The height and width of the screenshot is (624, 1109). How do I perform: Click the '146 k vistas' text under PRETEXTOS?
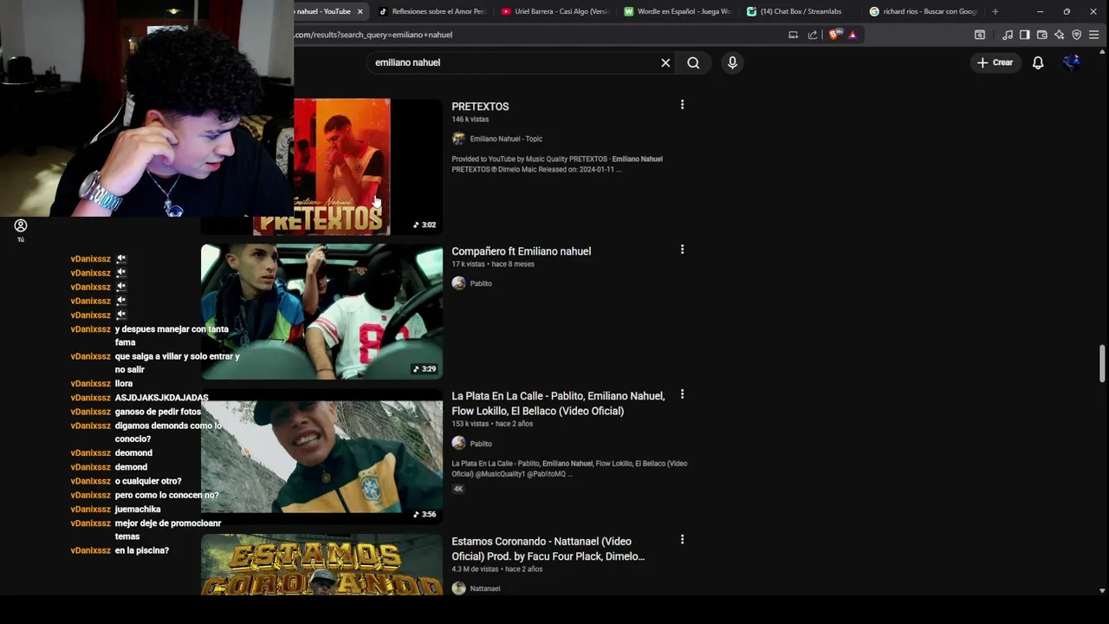(x=470, y=120)
